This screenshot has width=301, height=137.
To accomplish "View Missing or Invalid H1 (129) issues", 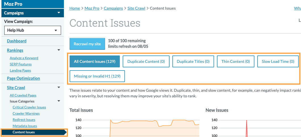I will (x=97, y=76).
